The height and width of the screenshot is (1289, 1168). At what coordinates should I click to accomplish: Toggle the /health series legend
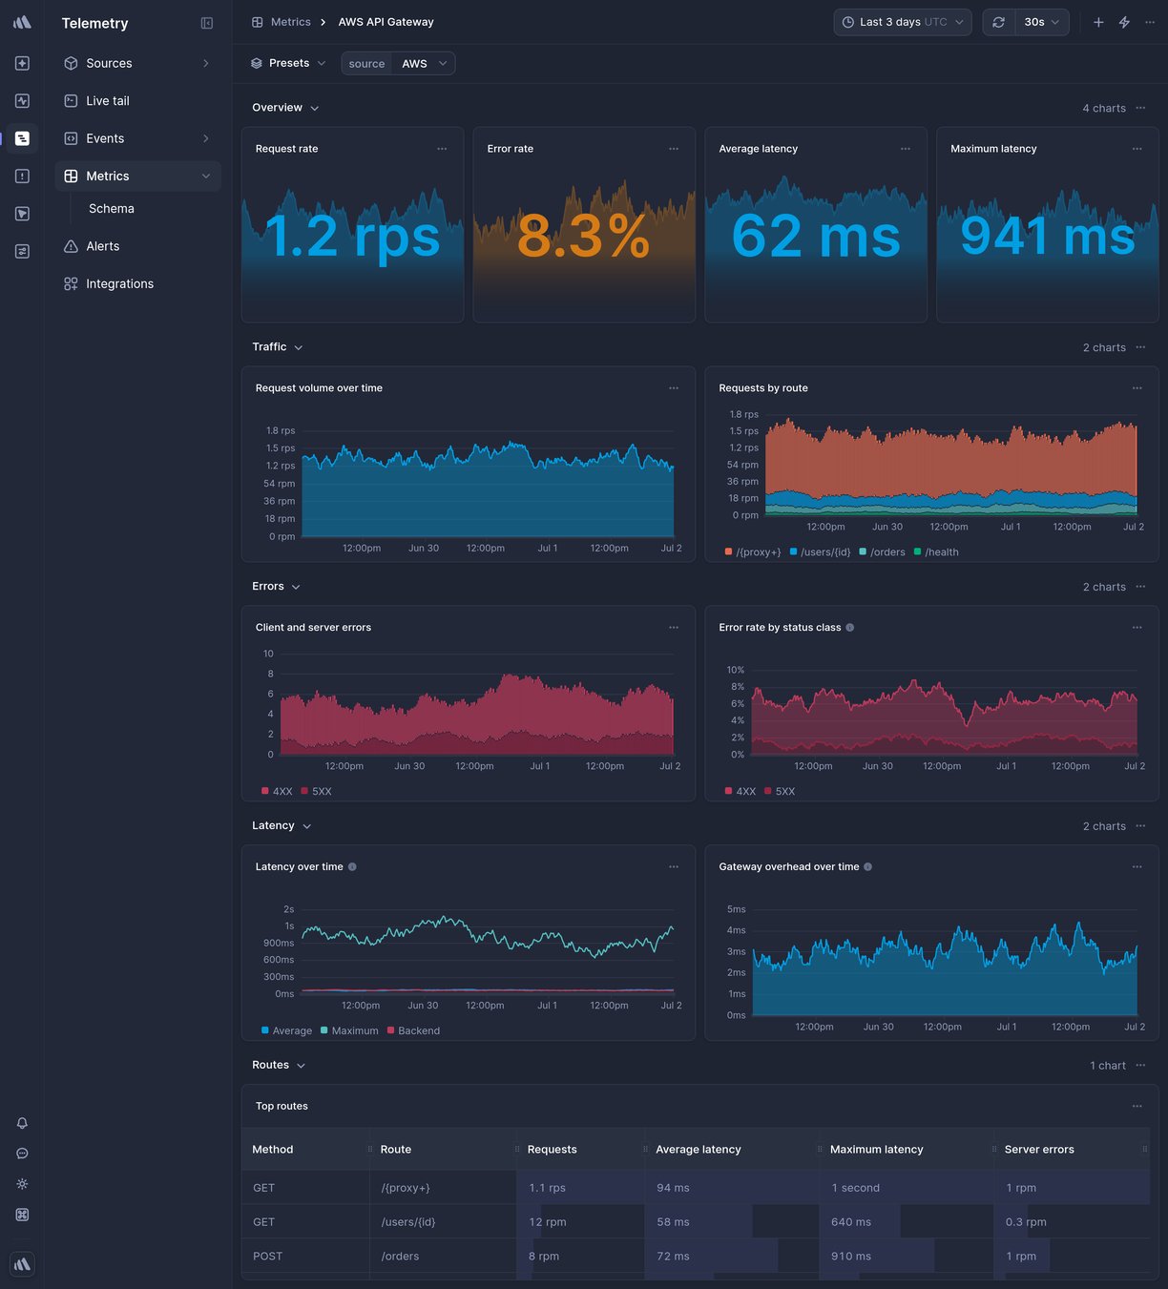pos(936,552)
